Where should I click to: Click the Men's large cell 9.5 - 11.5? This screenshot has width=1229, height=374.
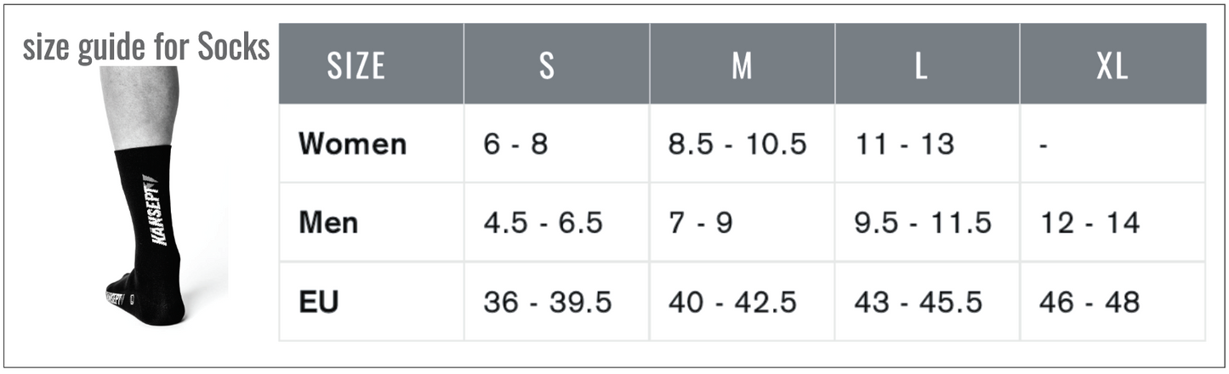point(923,223)
